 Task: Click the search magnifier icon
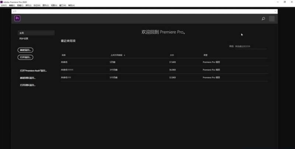[x=263, y=19]
